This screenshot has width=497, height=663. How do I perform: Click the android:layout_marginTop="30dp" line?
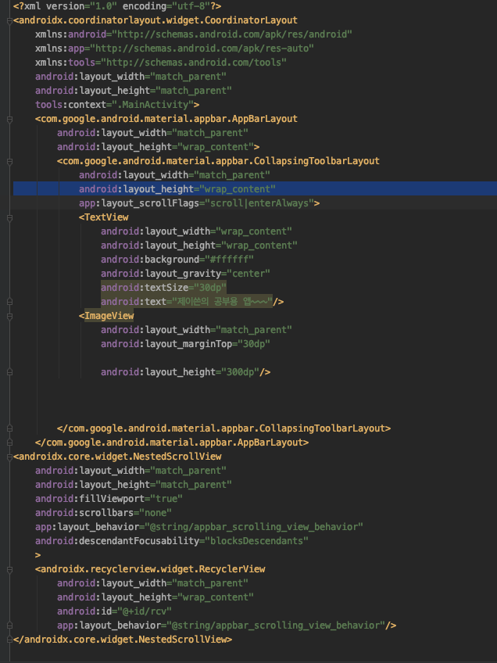[185, 344]
